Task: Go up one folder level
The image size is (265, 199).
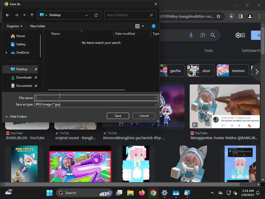Action: (32, 15)
